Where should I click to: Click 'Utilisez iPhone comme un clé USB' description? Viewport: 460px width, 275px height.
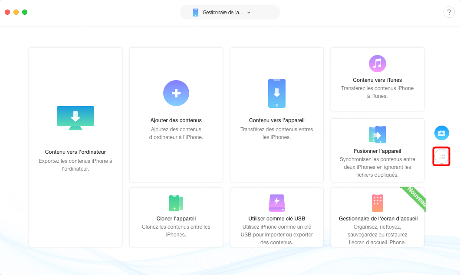pos(276,235)
